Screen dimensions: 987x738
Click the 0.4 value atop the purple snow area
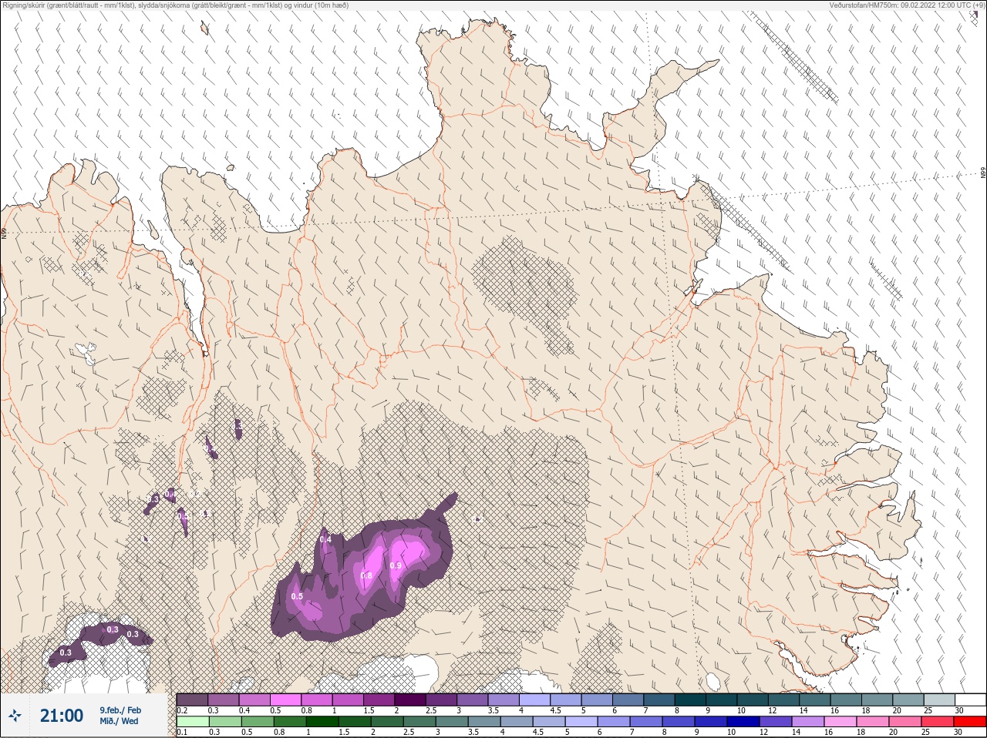(325, 540)
